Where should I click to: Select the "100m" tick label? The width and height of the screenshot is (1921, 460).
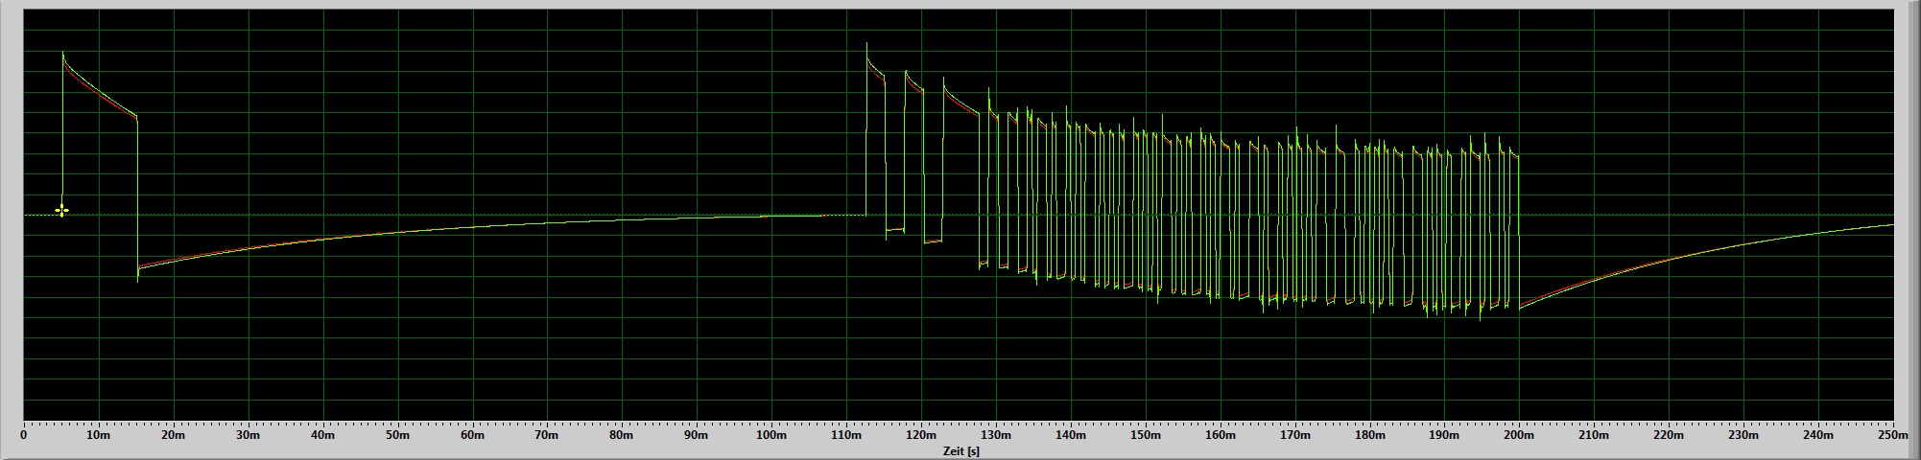[771, 436]
